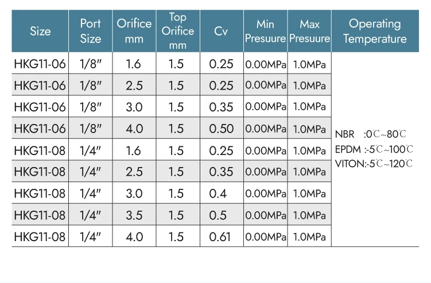Click the Cv column header

click(222, 32)
